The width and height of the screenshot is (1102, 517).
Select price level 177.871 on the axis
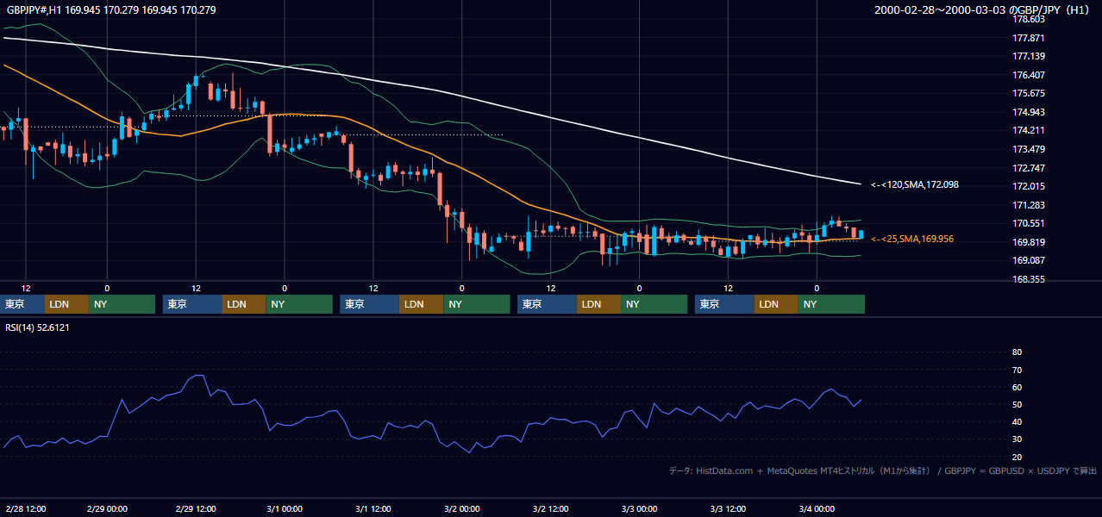click(1028, 38)
